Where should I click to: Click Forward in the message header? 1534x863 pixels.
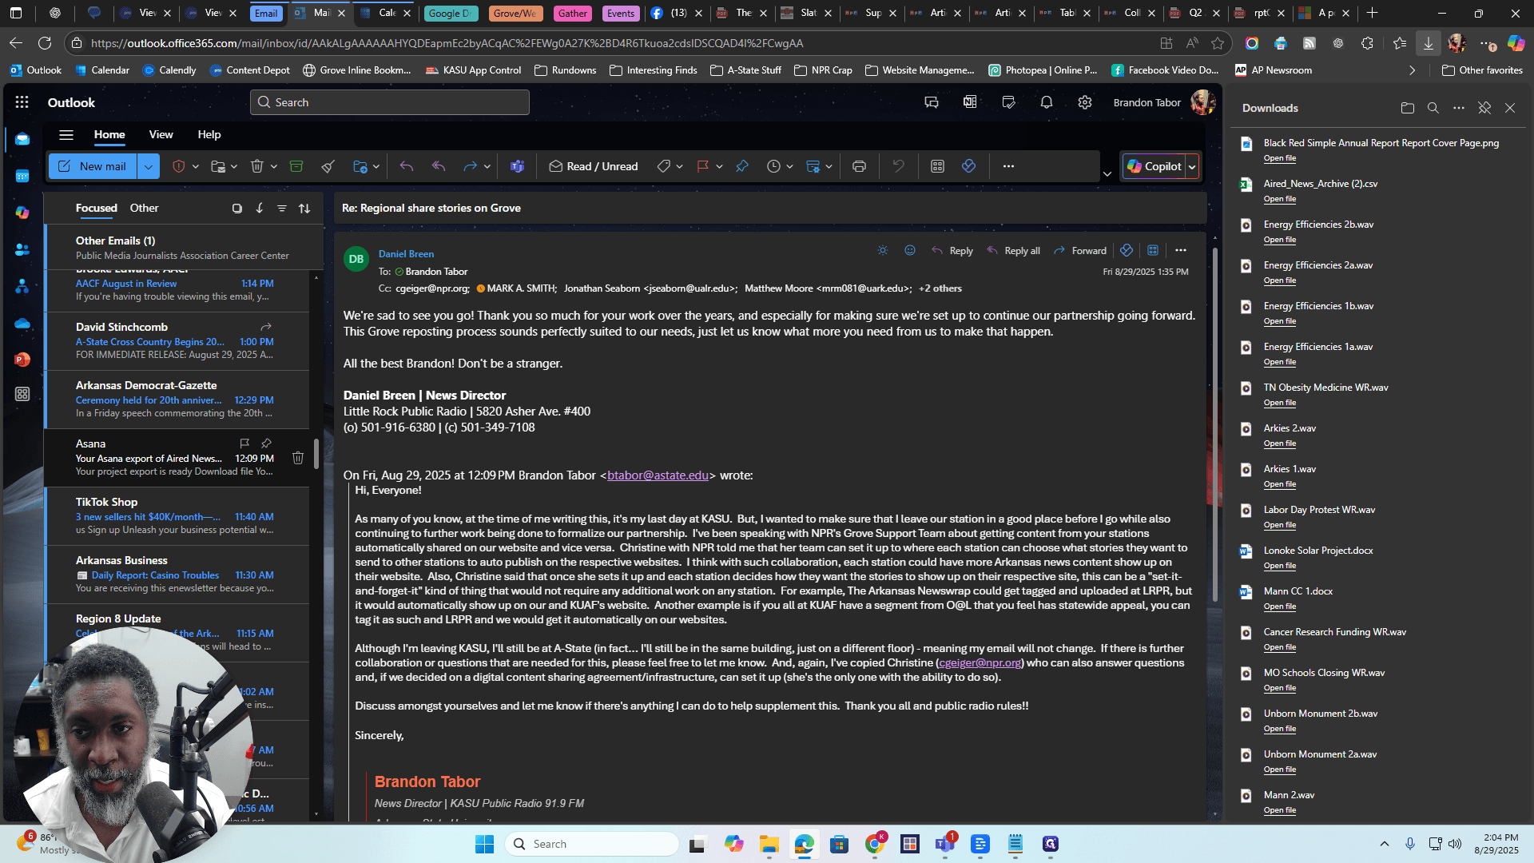(x=1080, y=250)
